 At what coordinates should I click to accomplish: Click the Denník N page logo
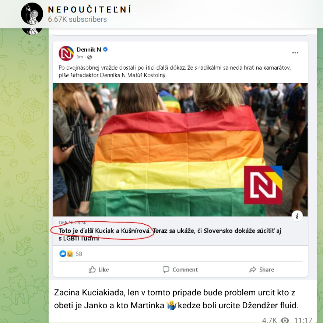(x=66, y=53)
